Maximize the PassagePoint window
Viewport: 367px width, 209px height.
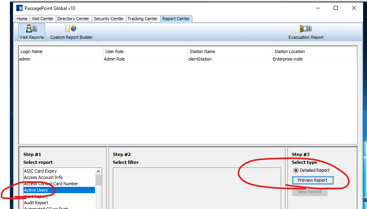point(336,8)
